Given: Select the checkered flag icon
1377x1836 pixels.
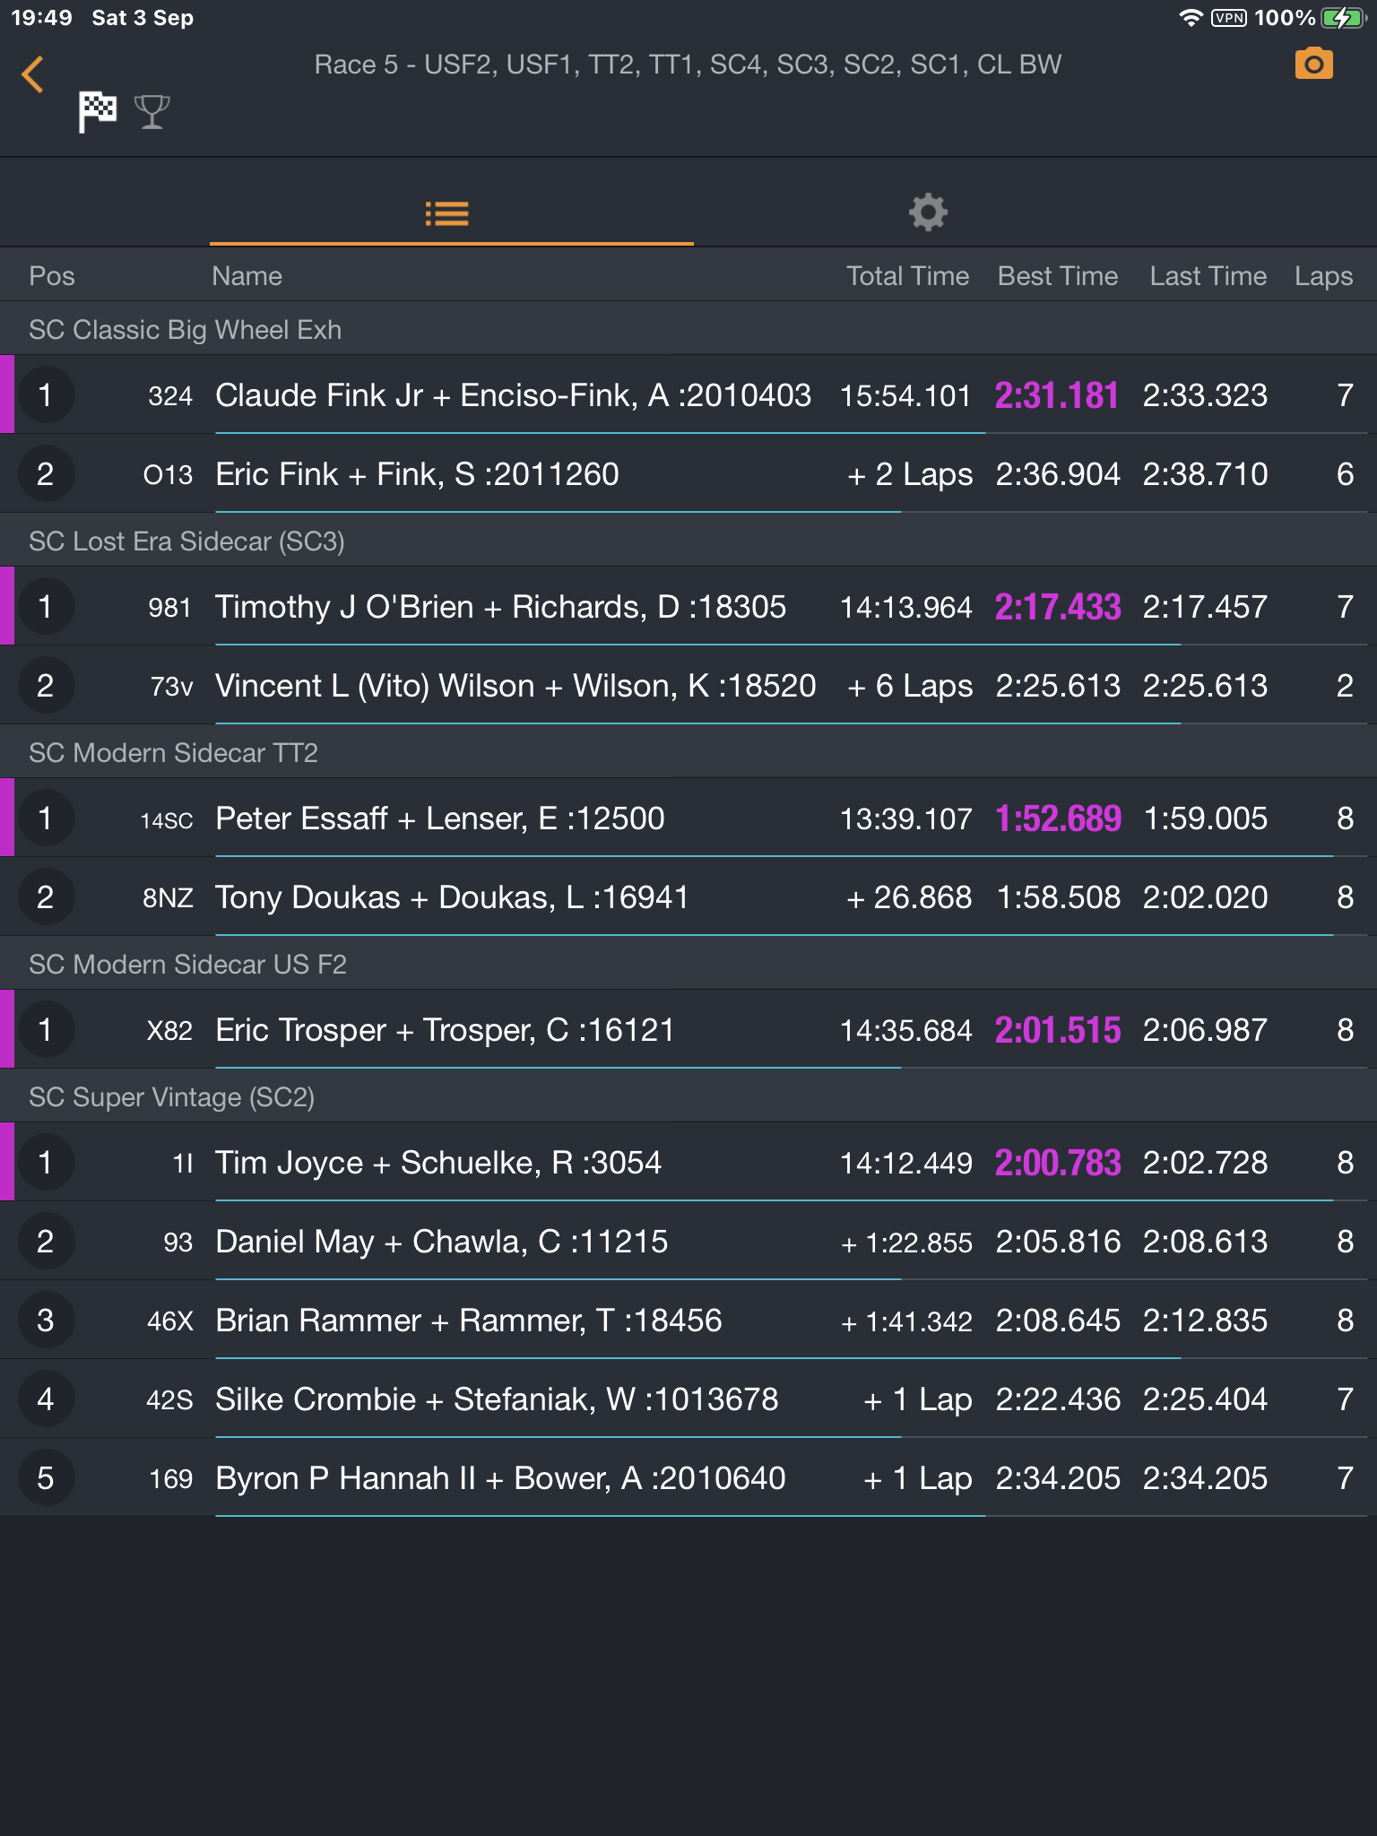Looking at the screenshot, I should coord(97,112).
